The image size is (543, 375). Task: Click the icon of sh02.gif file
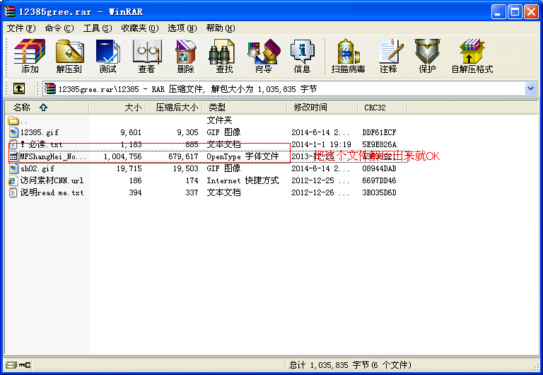click(x=13, y=169)
